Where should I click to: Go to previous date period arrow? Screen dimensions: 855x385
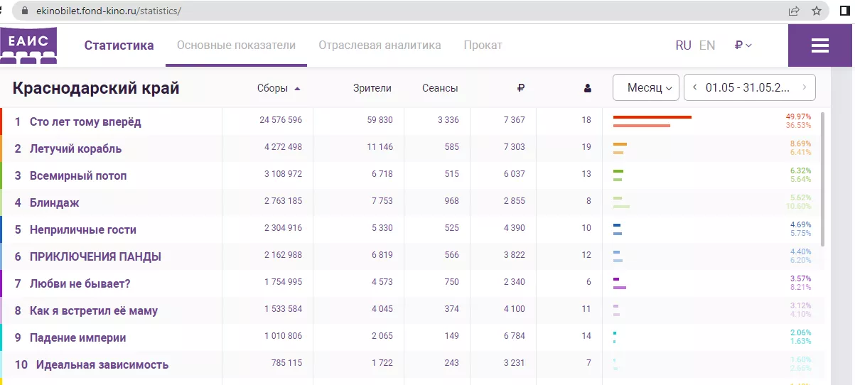694,87
